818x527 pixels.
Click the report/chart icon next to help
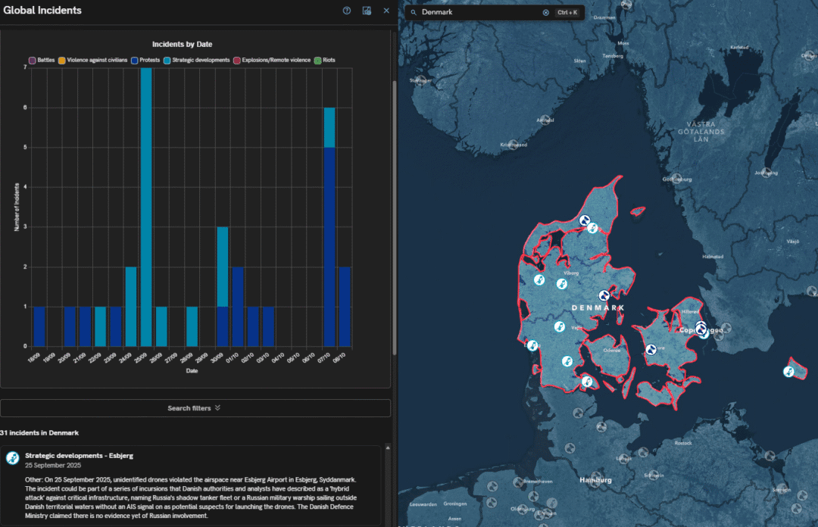(x=367, y=11)
